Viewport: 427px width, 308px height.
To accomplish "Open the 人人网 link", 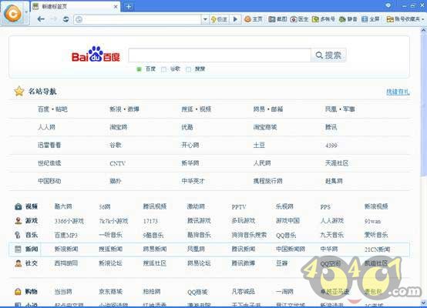I will [x=46, y=127].
